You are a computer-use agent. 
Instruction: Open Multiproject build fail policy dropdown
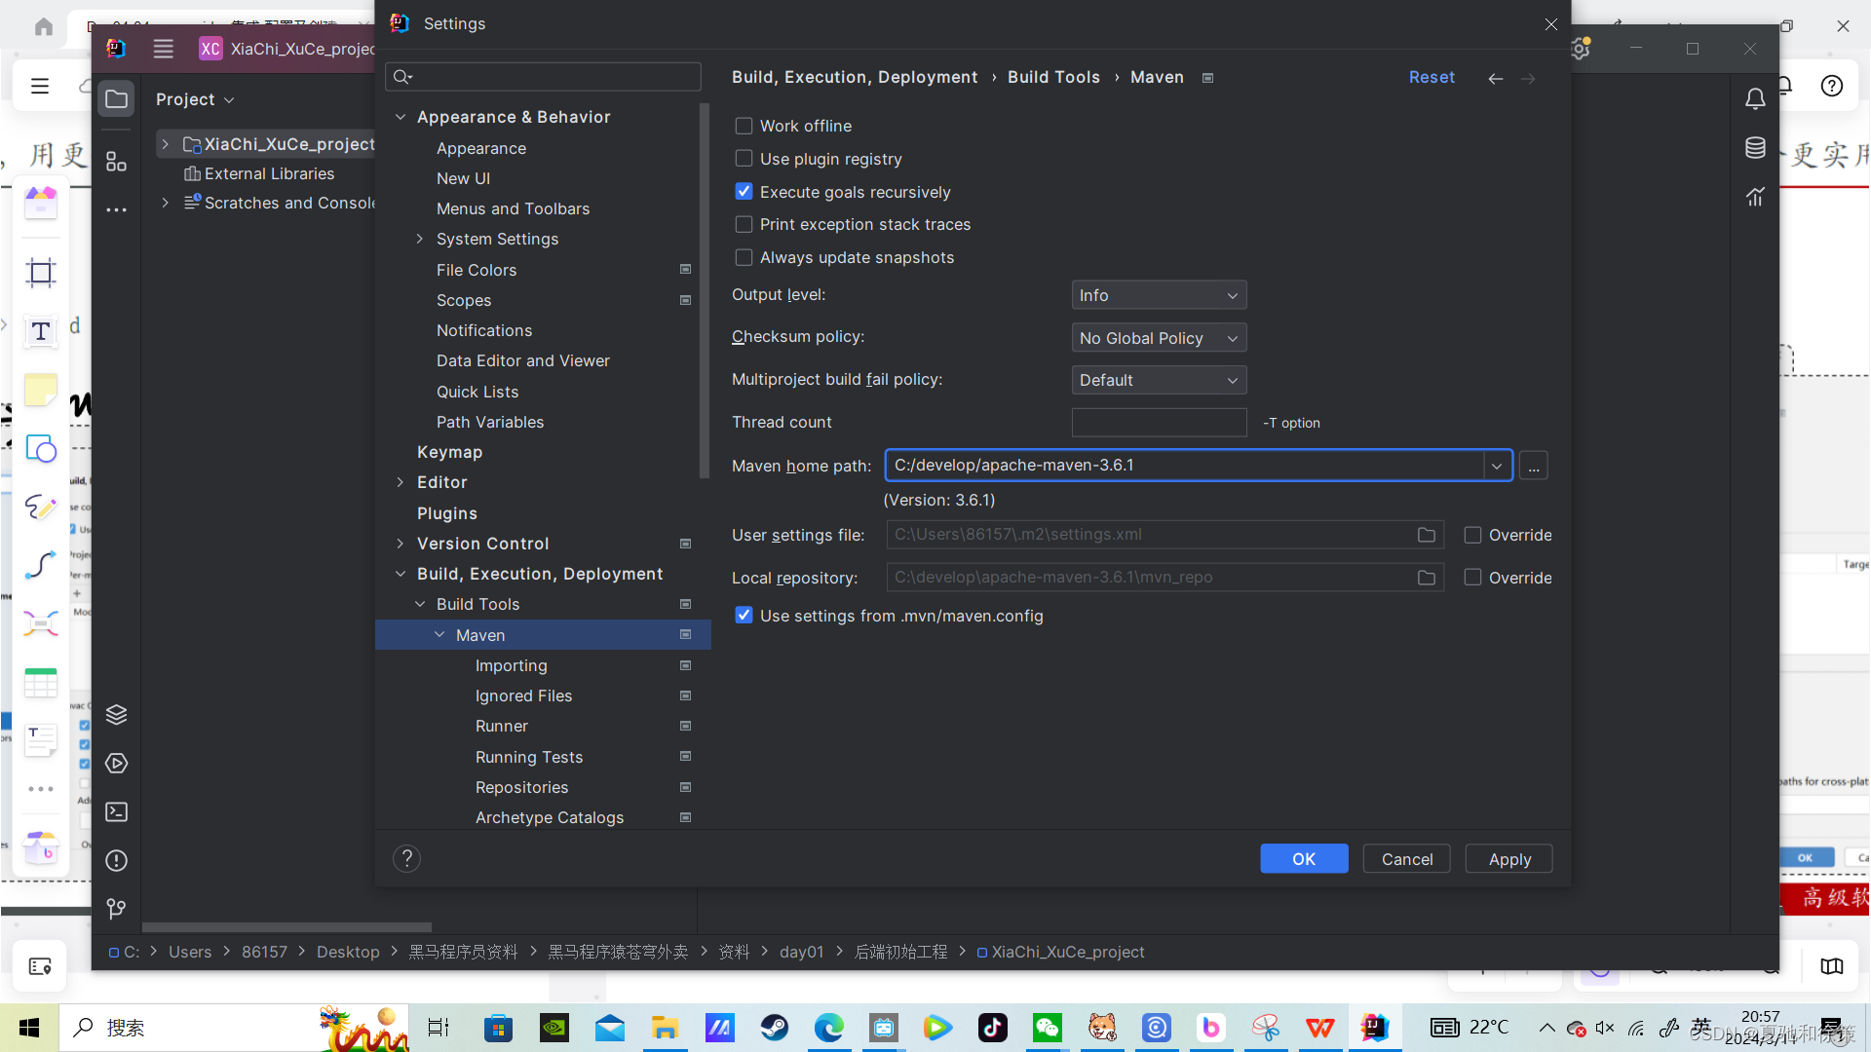point(1159,380)
